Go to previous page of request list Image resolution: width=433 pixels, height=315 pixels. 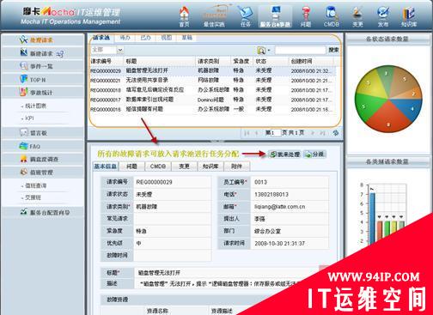coord(257,133)
